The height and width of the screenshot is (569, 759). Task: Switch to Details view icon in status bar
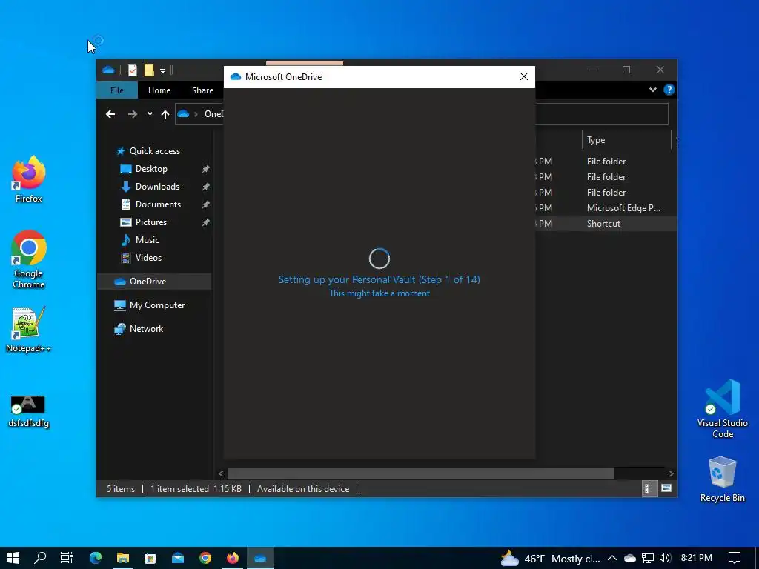click(x=648, y=489)
